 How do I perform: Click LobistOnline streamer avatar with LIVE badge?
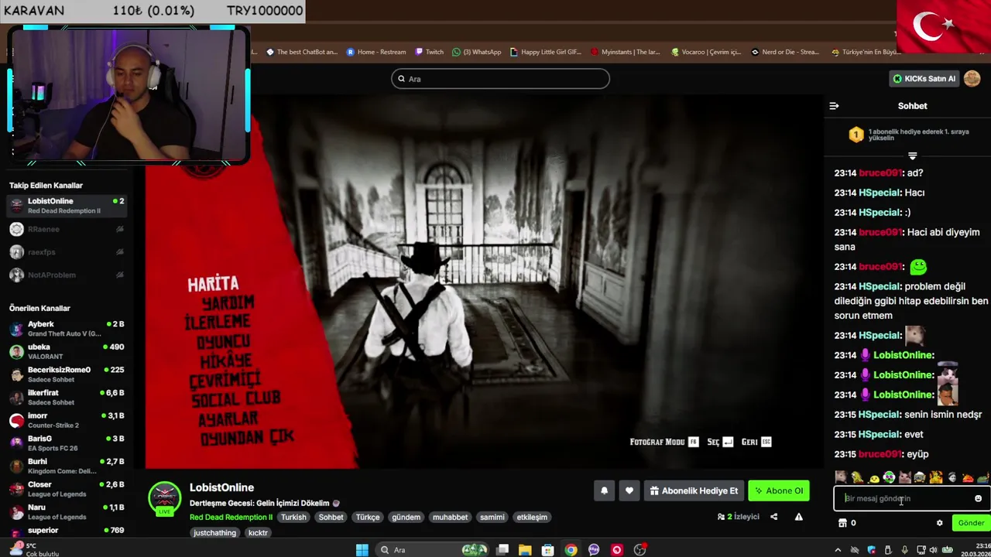164,499
